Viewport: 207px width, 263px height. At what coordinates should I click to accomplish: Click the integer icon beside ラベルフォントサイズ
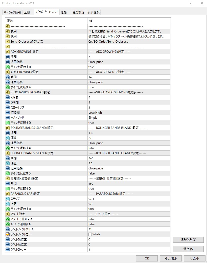[x=8, y=229]
